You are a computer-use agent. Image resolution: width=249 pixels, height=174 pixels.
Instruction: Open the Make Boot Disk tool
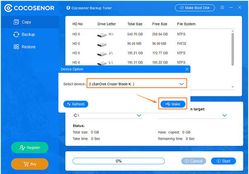[x=195, y=8]
